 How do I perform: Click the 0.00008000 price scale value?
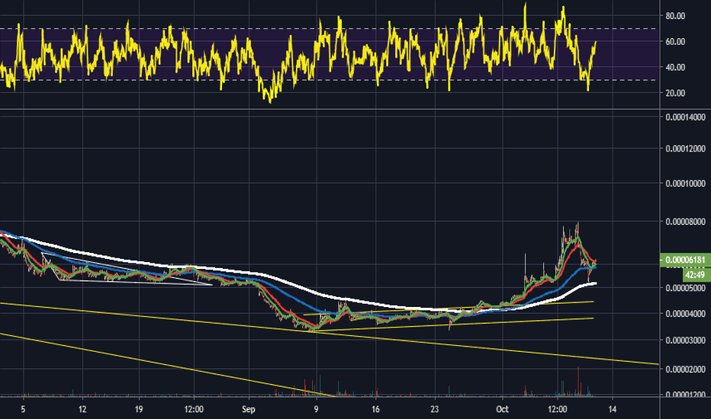[x=685, y=222]
